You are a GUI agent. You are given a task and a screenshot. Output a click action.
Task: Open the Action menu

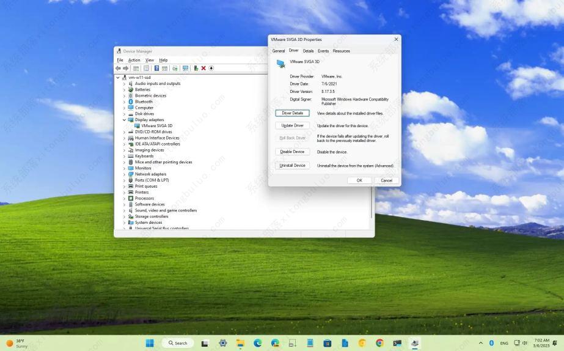tap(134, 60)
